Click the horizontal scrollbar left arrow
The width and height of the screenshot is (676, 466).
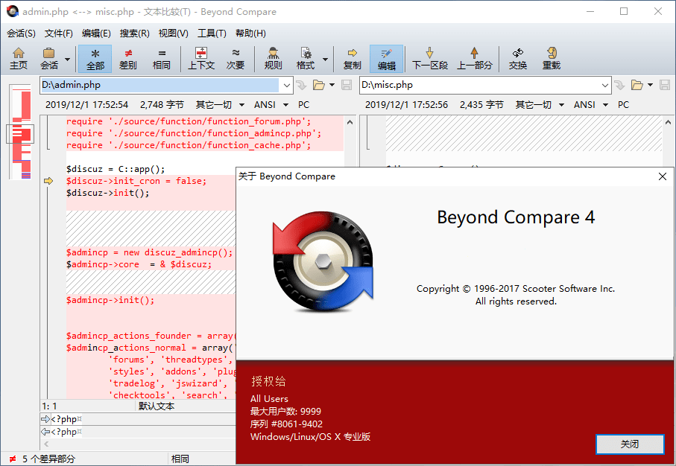click(46, 444)
